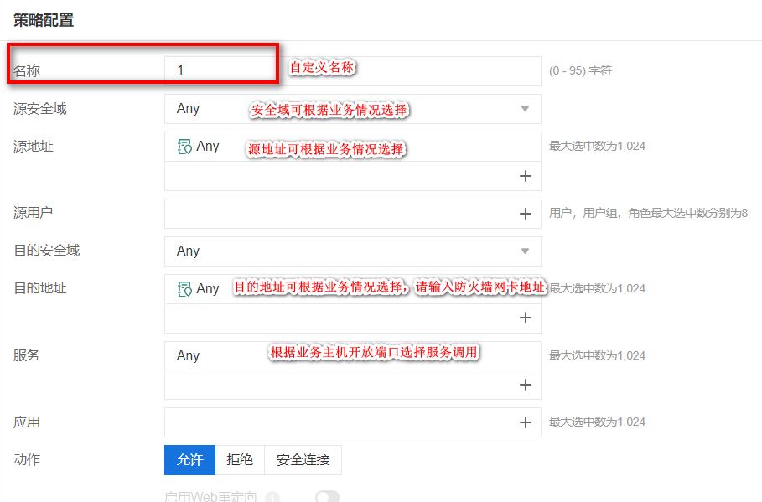The image size is (762, 502).
Task: Select the Any entry in 服务
Action: (x=189, y=355)
